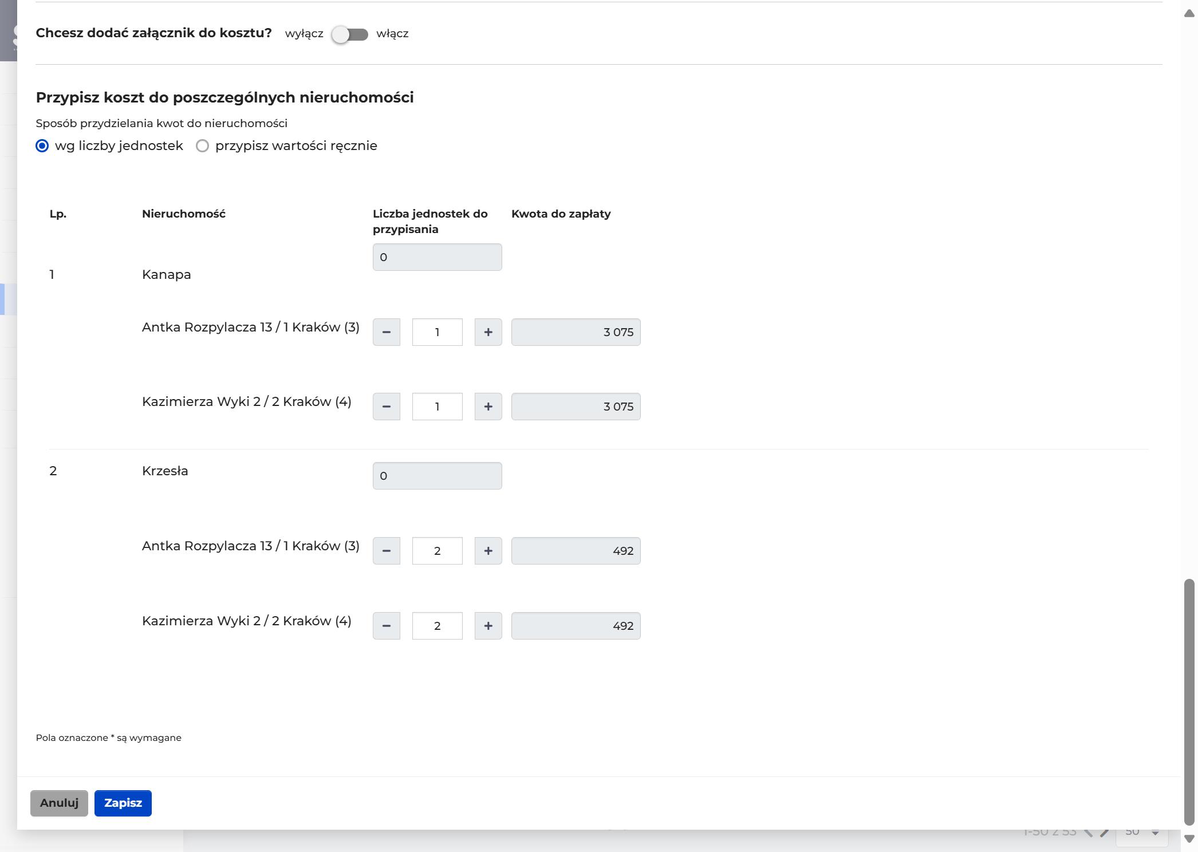Decrease units for Krzesła Antka Rozpylacza

387,551
